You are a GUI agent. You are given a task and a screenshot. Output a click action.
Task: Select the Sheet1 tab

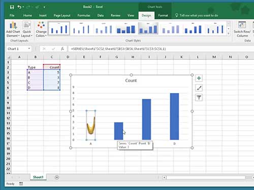pos(38,177)
